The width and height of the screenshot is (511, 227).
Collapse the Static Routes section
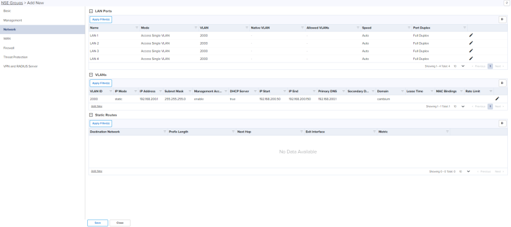click(x=91, y=115)
